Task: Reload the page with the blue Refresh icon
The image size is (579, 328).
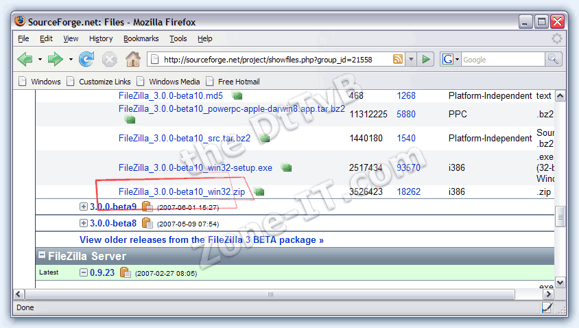Action: pos(86,59)
